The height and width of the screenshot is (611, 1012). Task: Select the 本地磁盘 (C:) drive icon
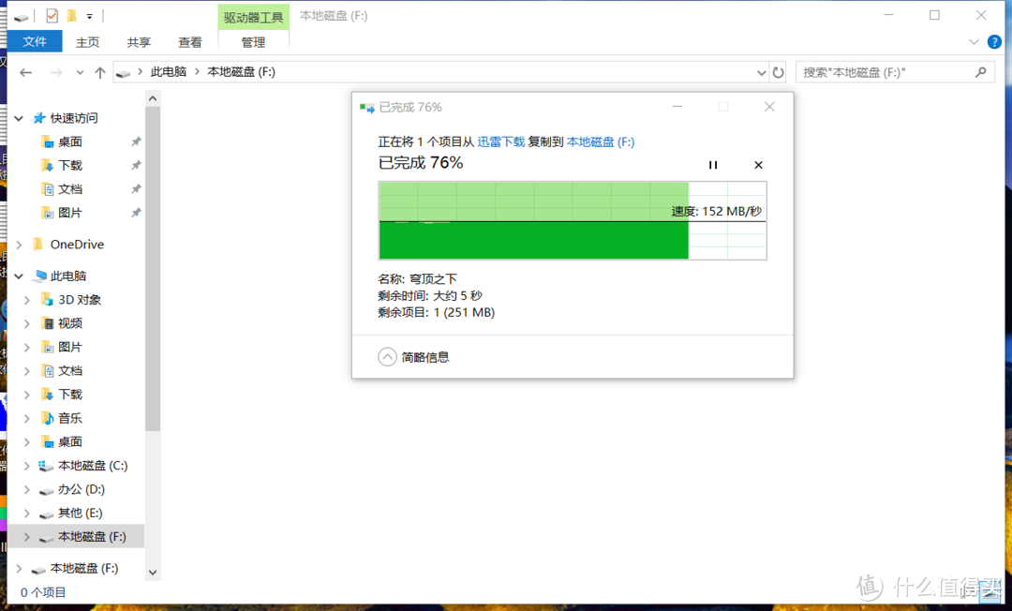coord(46,466)
